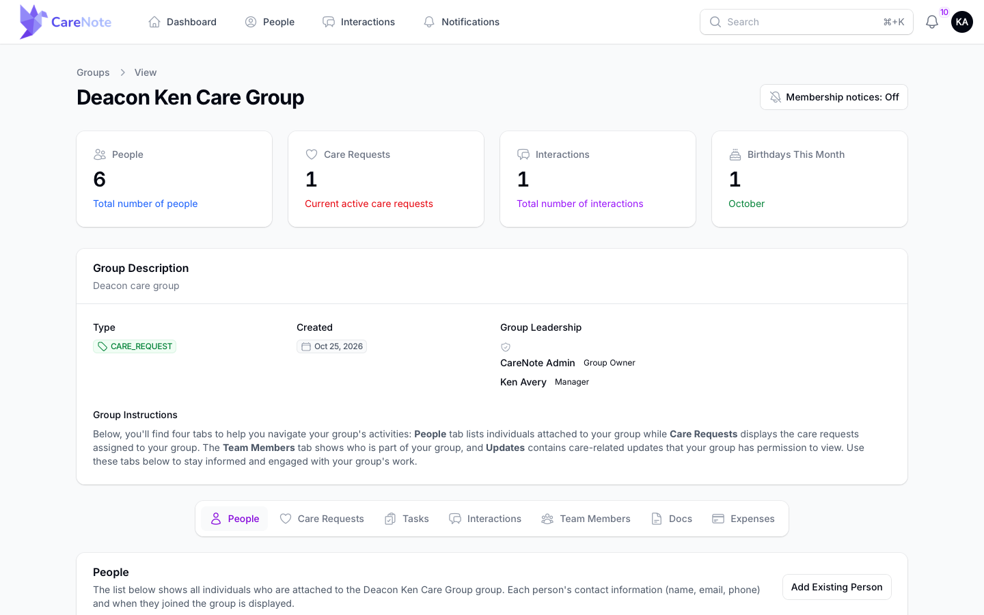Viewport: 984px width, 615px height.
Task: Click Total number of interactions text
Action: tap(580, 204)
